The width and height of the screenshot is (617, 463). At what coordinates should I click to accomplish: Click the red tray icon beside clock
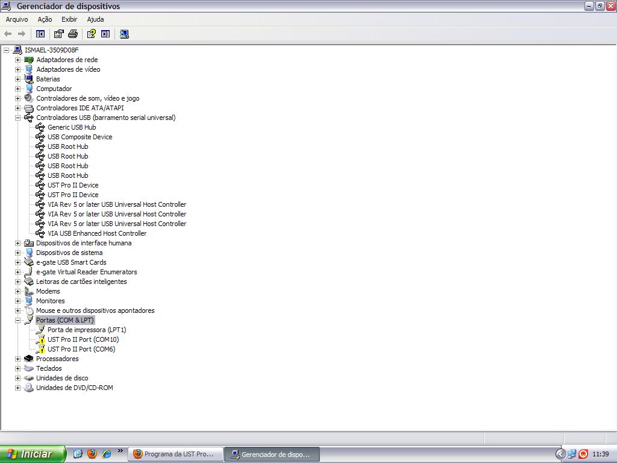pos(583,455)
